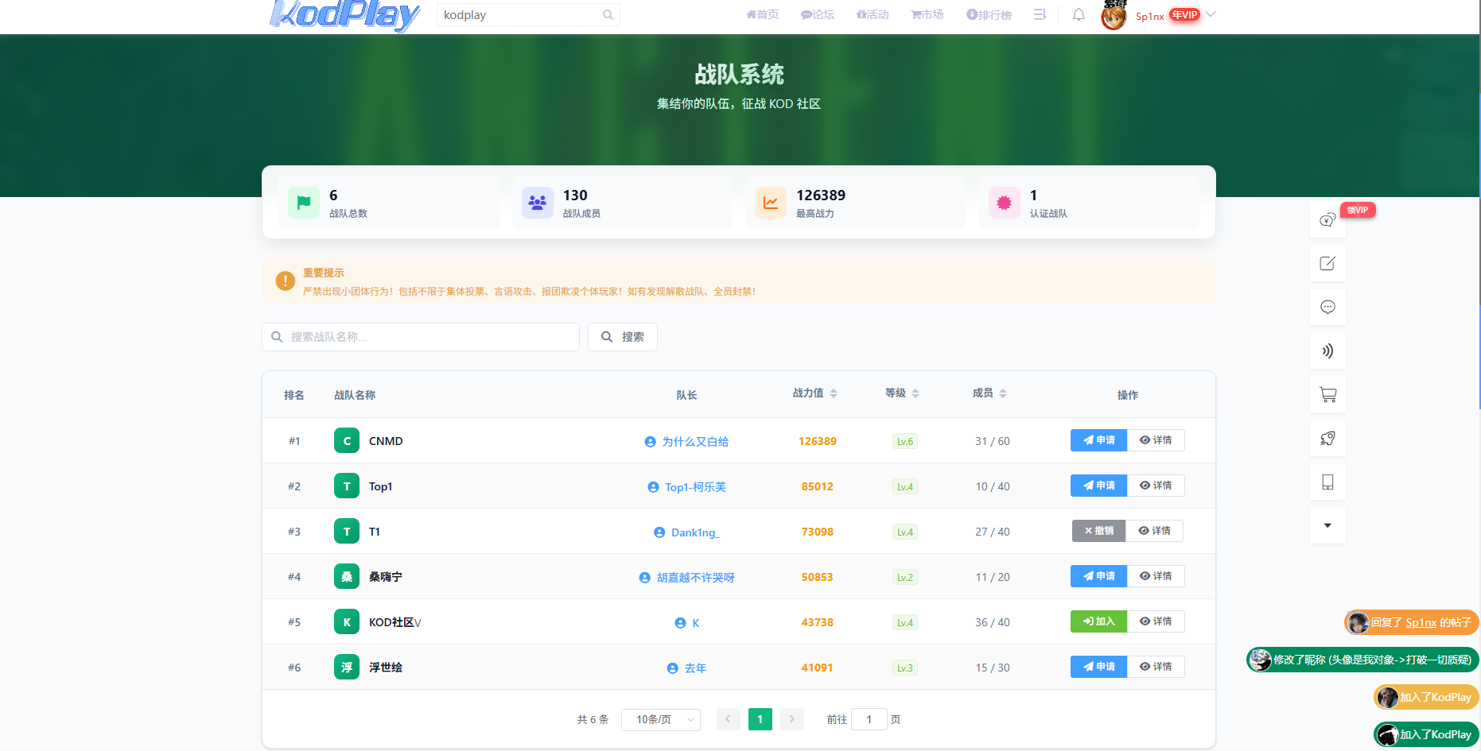Open the chat bubble sidebar icon
1481x751 pixels.
point(1327,308)
